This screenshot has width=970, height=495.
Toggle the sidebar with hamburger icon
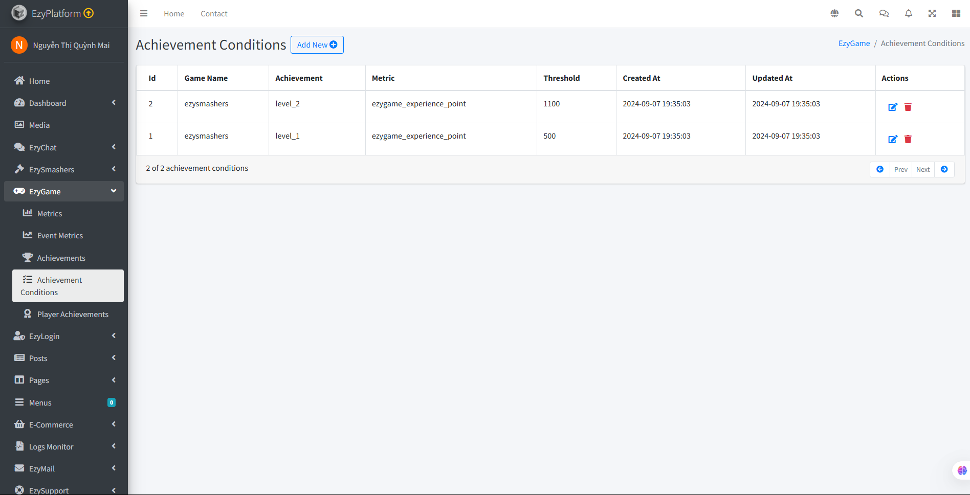coord(144,13)
